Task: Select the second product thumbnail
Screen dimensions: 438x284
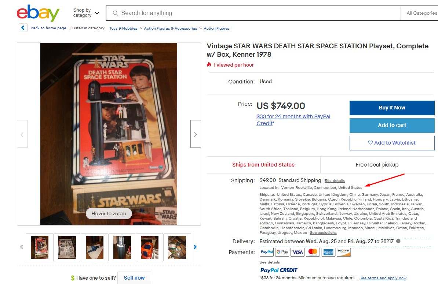Action: [x=67, y=247]
